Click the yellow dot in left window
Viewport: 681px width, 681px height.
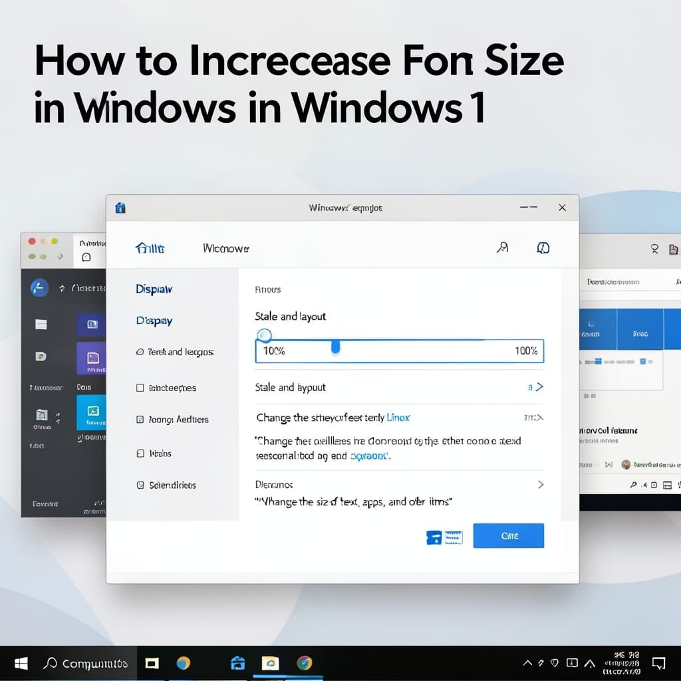pos(43,241)
